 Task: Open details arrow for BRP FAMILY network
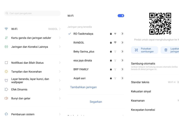pyautogui.click(x=122, y=69)
